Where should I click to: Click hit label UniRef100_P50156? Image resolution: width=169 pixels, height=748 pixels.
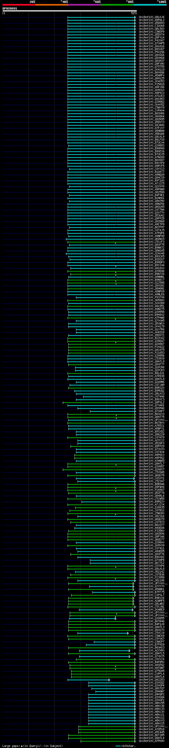coord(152,52)
